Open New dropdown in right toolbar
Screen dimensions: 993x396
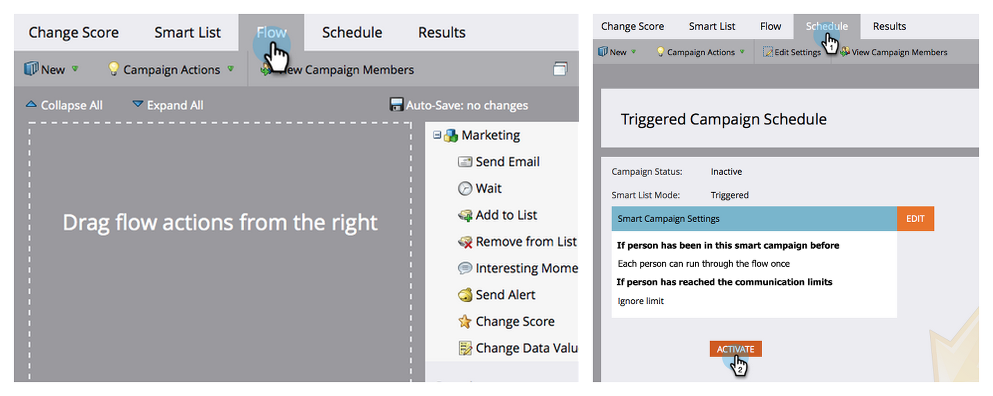click(x=618, y=52)
